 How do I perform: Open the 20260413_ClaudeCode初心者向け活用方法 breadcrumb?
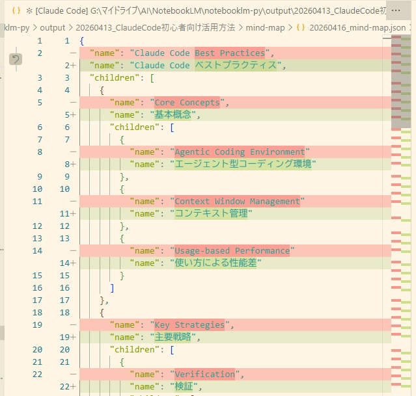pyautogui.click(x=156, y=27)
